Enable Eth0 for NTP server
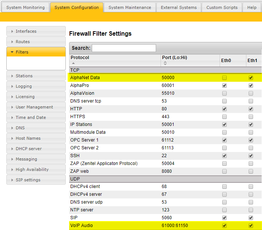 (224, 210)
